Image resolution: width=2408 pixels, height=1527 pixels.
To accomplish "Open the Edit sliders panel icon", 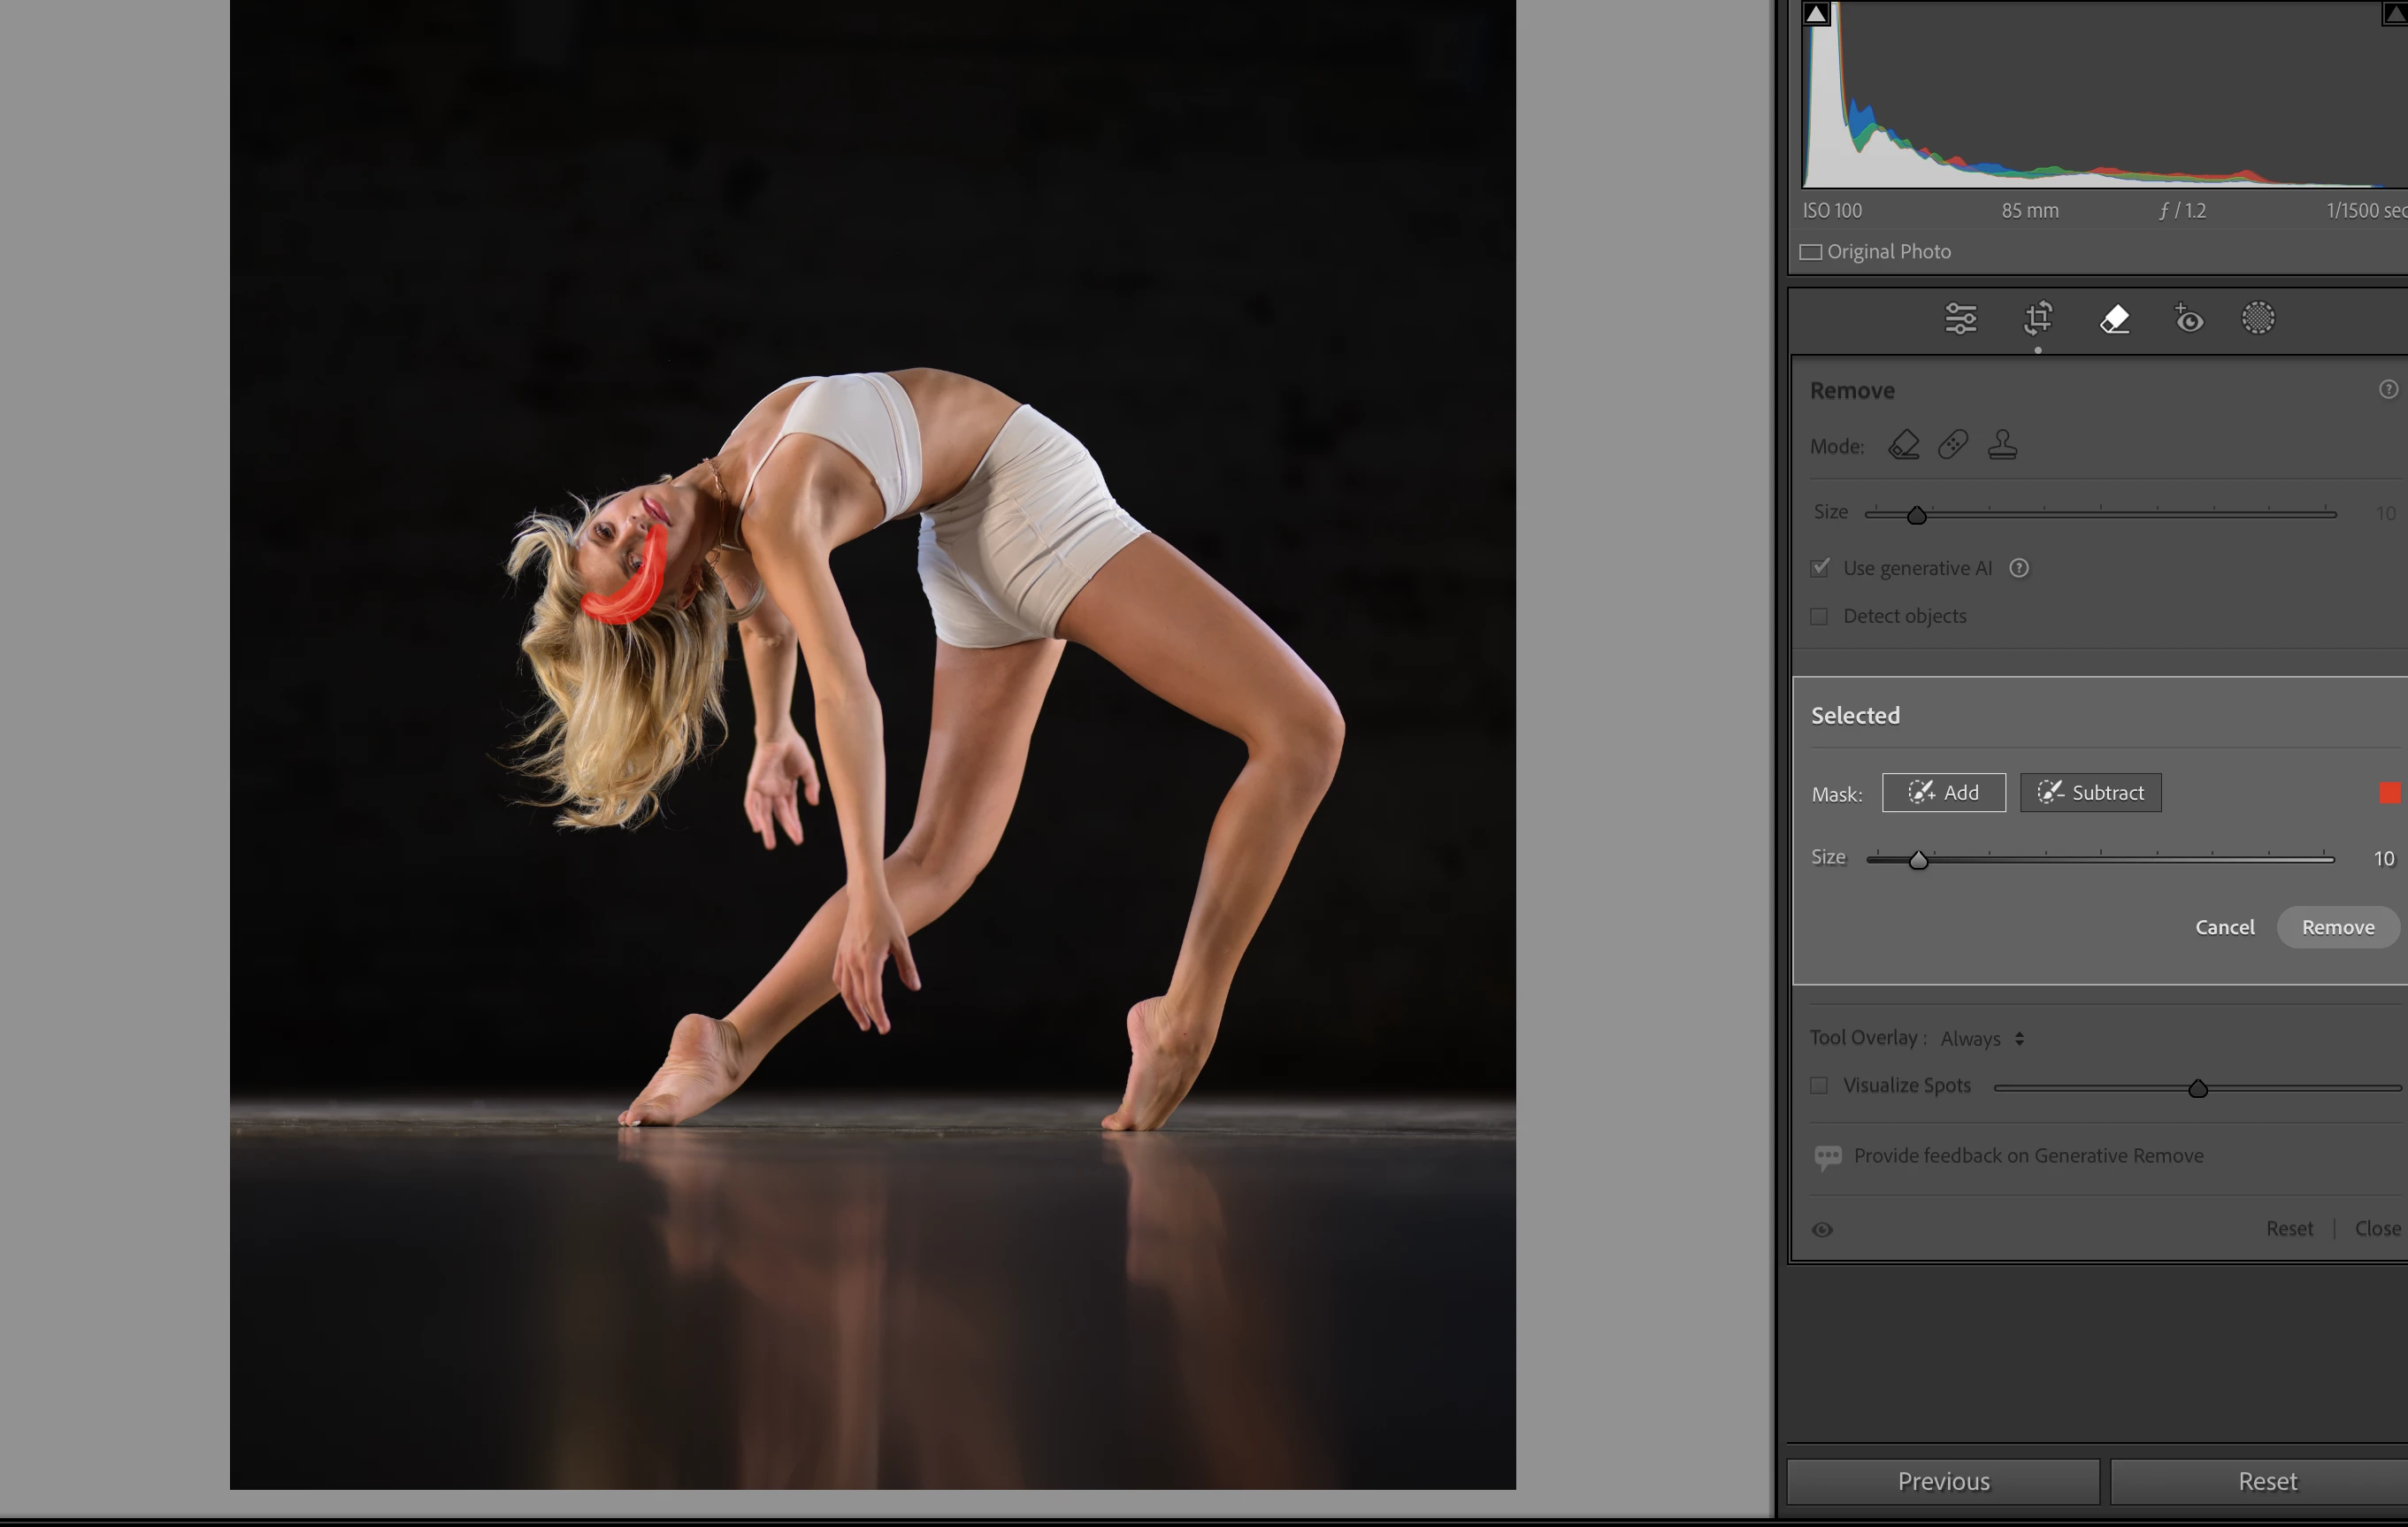I will (1960, 319).
